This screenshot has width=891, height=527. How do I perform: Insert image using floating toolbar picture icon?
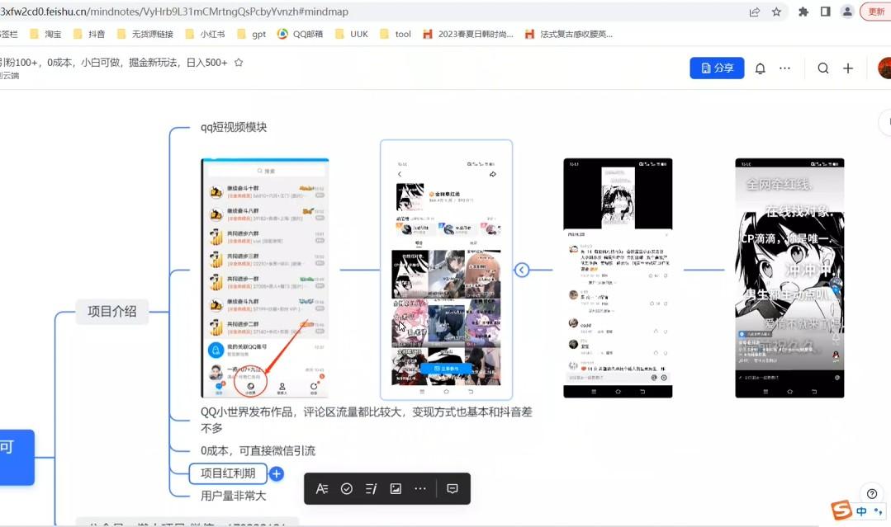[396, 489]
